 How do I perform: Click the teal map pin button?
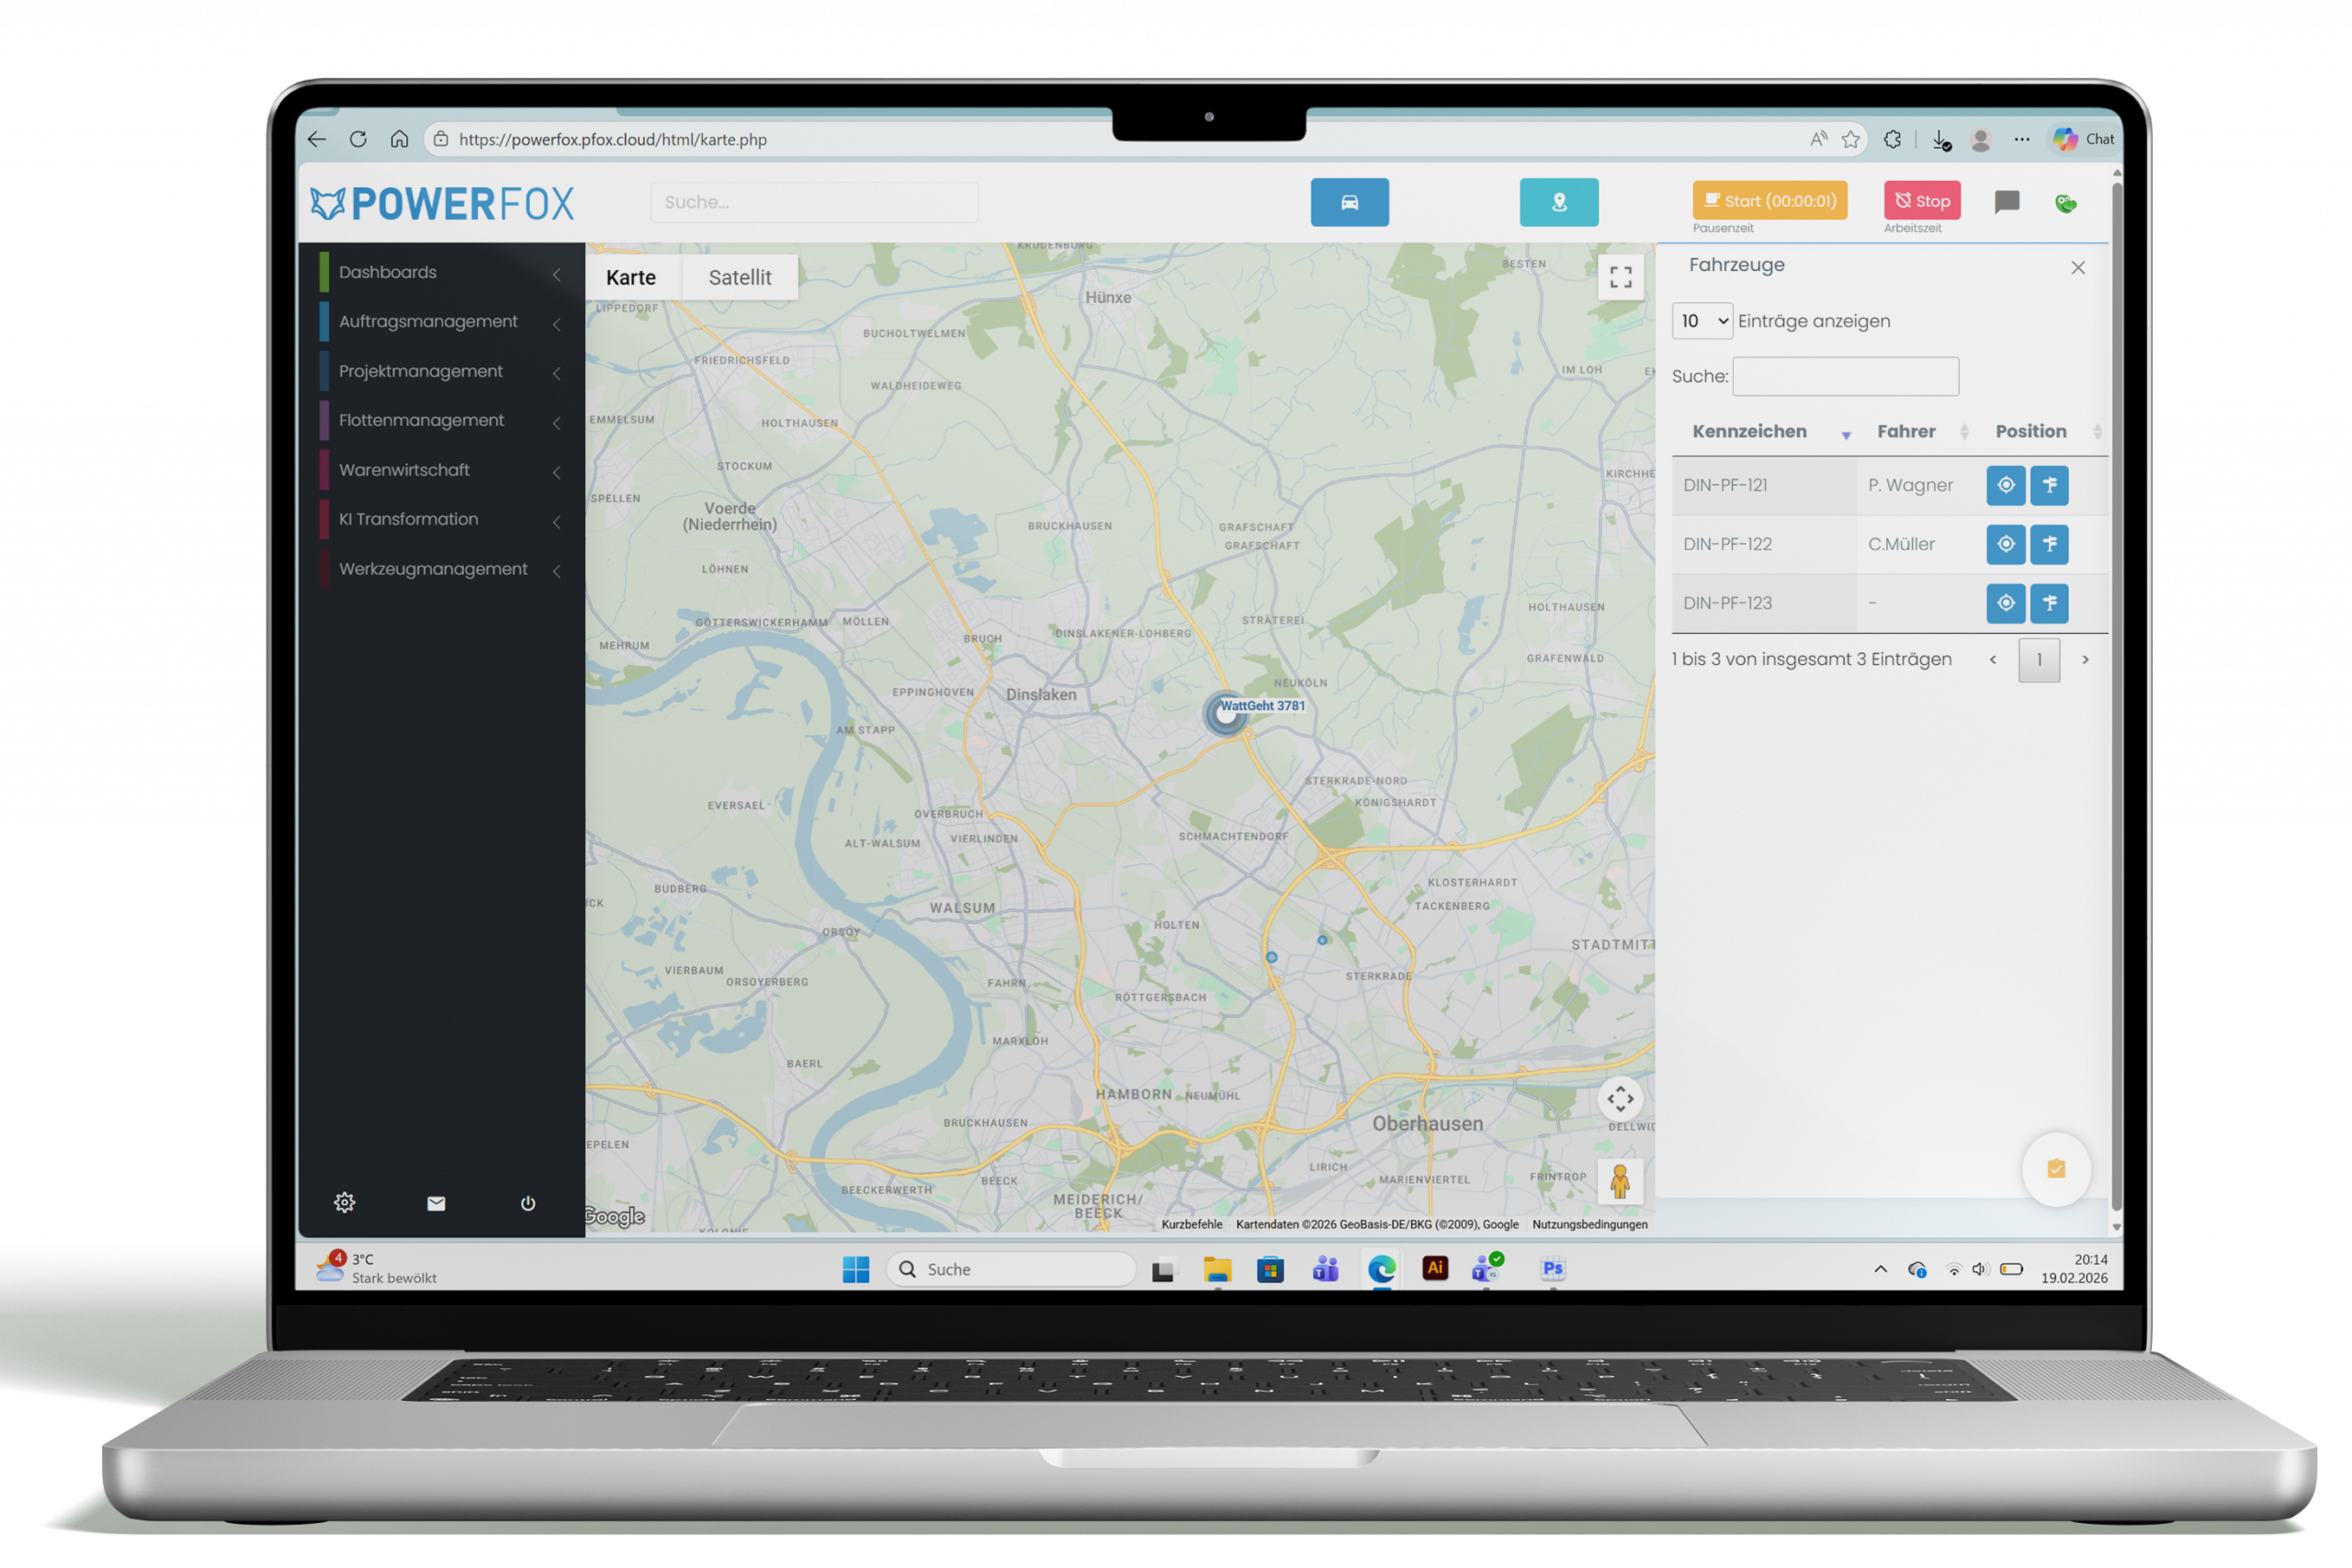tap(1558, 202)
